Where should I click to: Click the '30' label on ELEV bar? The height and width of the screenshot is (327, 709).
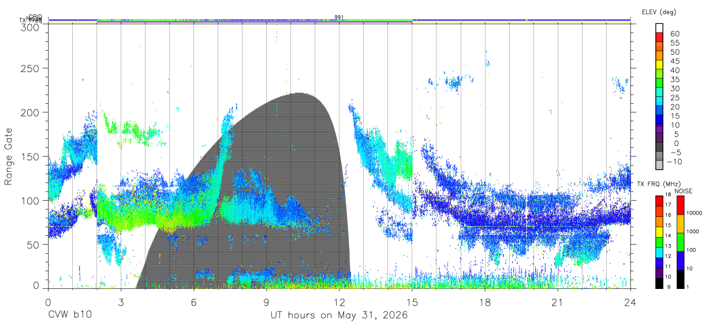click(674, 88)
